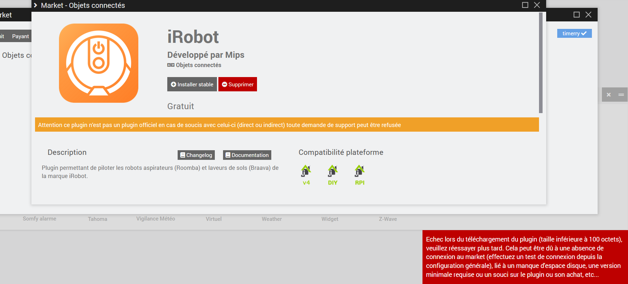Image resolution: width=628 pixels, height=284 pixels.
Task: Open the Somfy alarme plugin
Action: tap(39, 219)
